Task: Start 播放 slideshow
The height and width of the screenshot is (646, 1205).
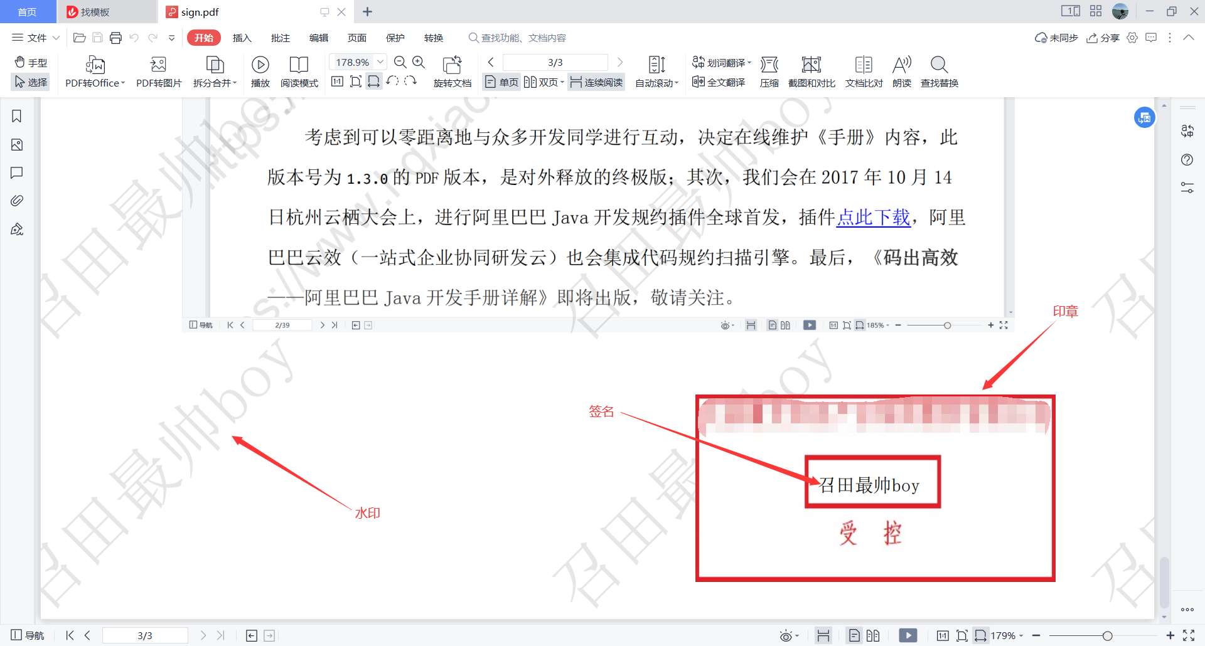Action: pos(260,71)
